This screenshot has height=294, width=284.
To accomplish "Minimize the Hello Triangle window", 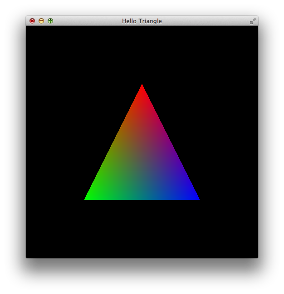I will coord(41,21).
